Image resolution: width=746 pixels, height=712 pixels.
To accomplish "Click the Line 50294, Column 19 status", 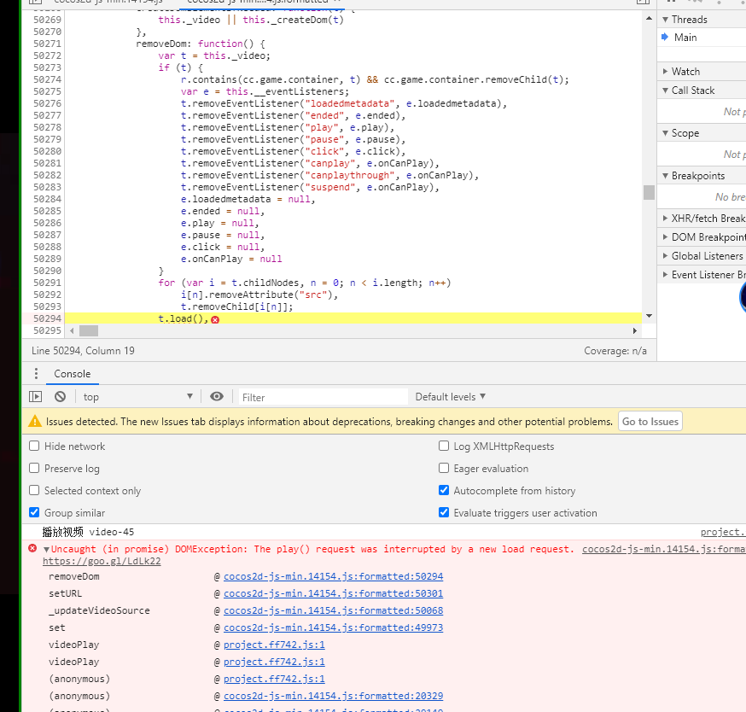I will 83,351.
